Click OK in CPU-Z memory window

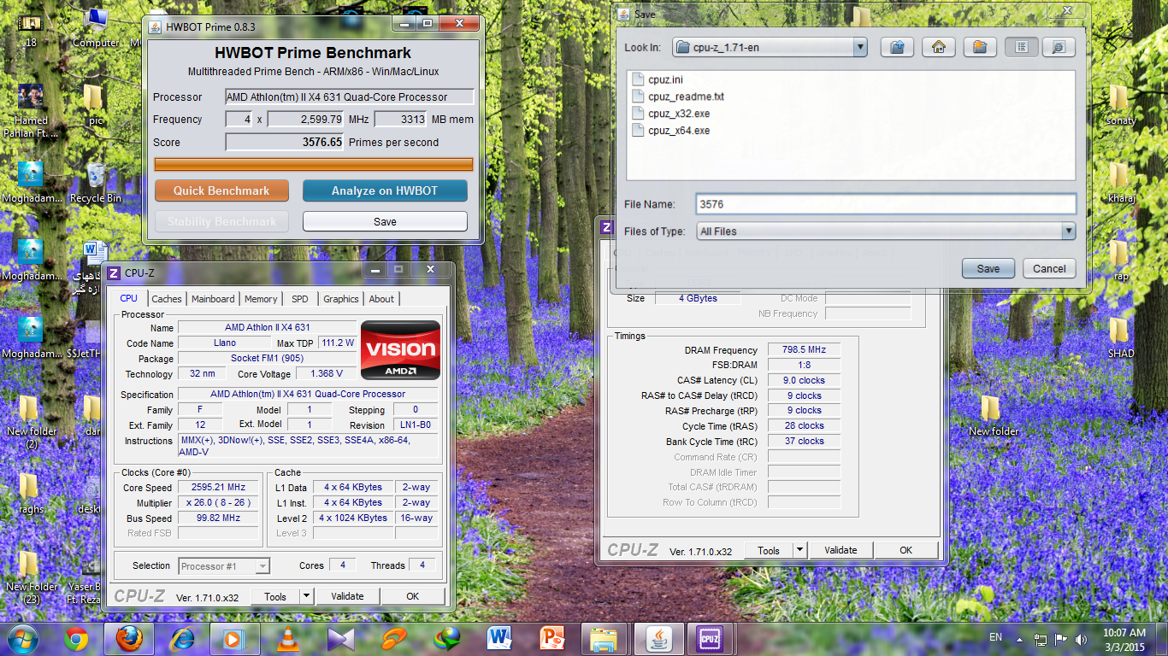coord(906,550)
